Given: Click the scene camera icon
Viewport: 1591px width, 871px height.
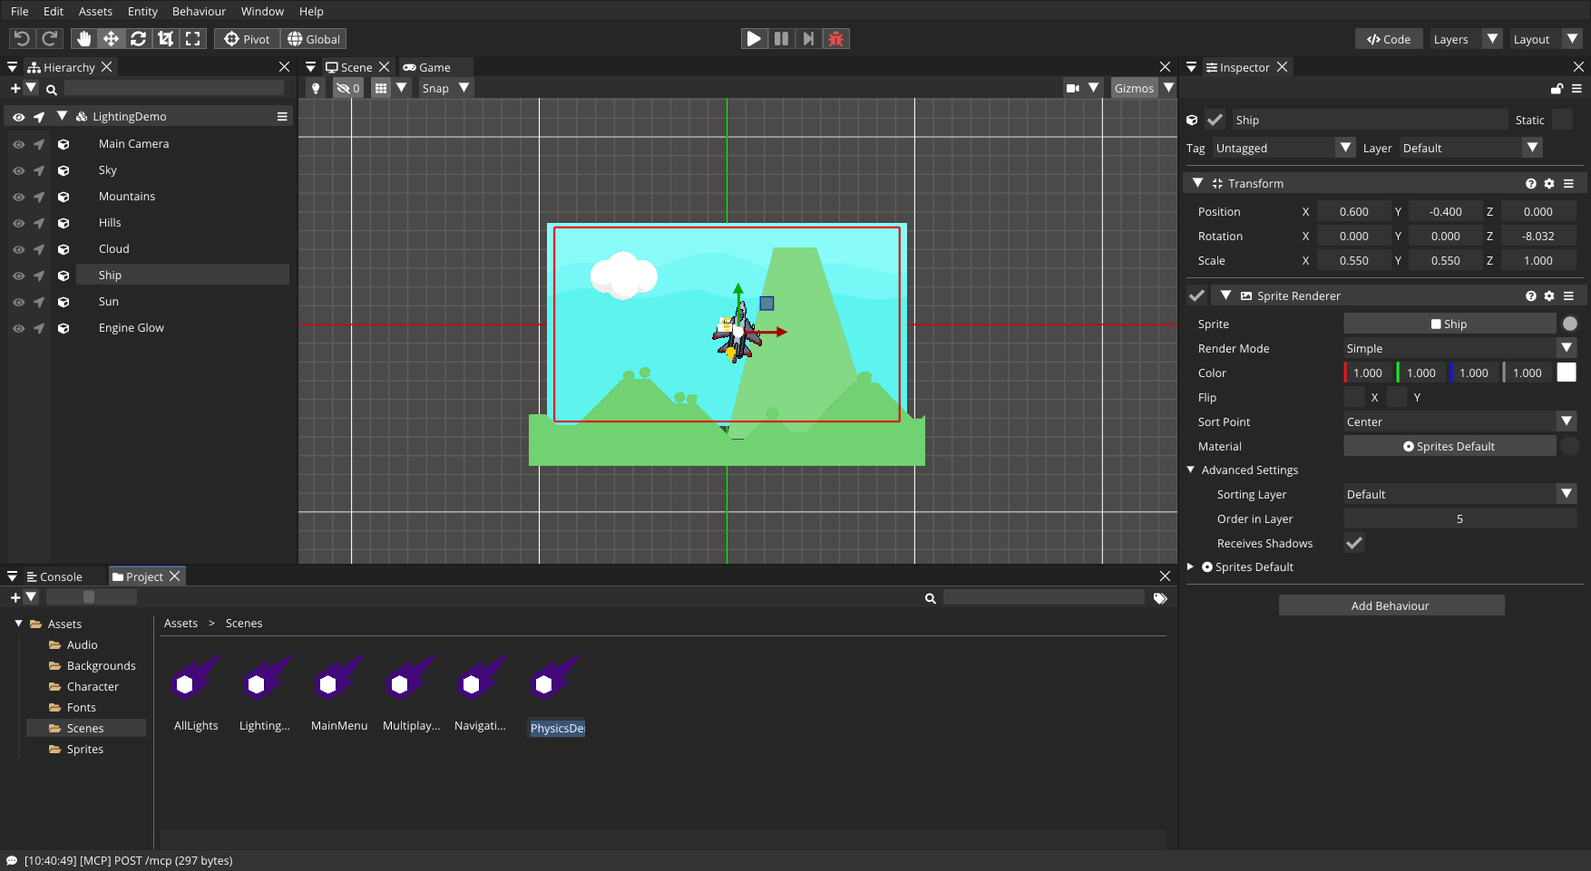Looking at the screenshot, I should (1073, 88).
